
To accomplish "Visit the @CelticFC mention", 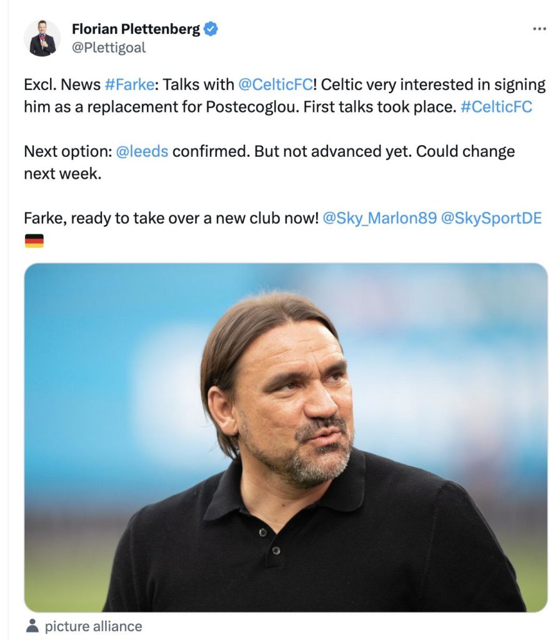I will click(274, 85).
